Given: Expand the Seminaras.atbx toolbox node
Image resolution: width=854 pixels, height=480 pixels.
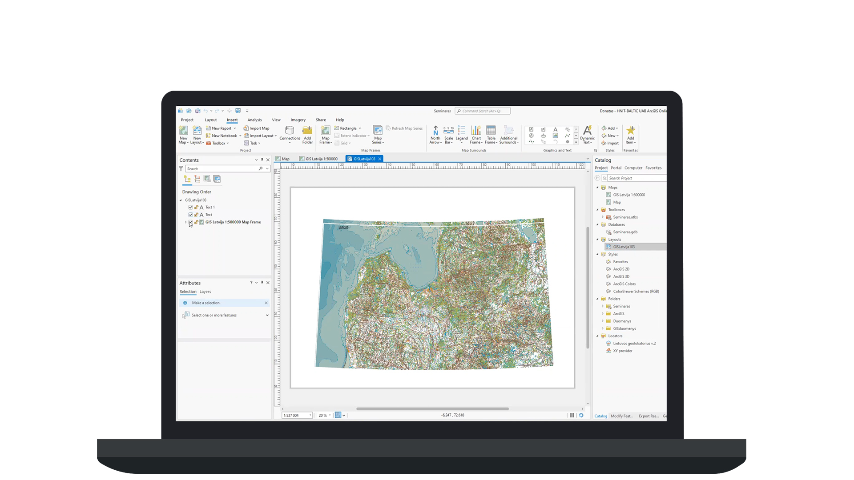Looking at the screenshot, I should coord(603,217).
